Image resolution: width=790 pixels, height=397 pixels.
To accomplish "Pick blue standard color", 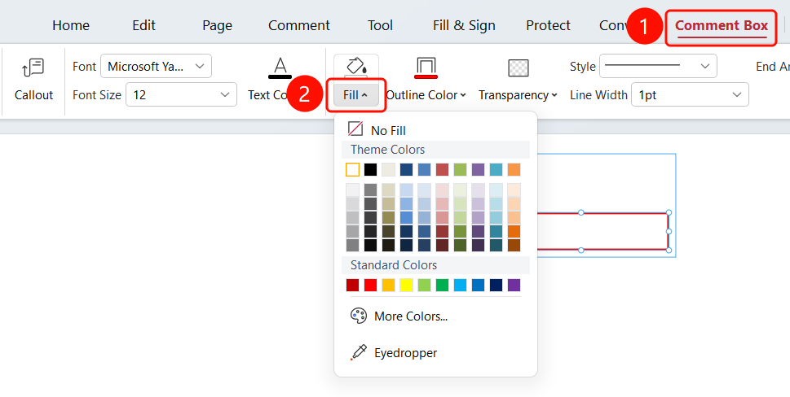I will tap(478, 286).
